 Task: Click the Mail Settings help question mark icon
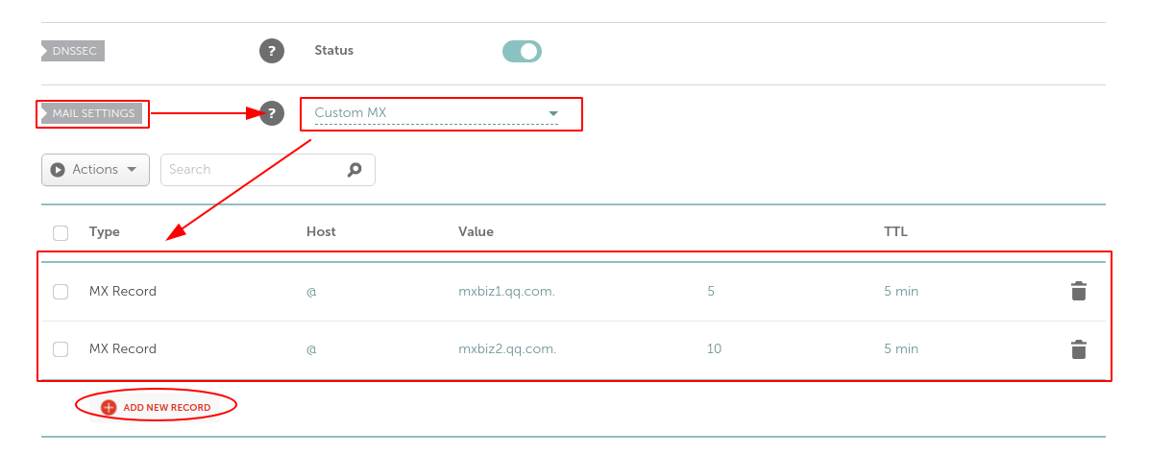pos(272,113)
